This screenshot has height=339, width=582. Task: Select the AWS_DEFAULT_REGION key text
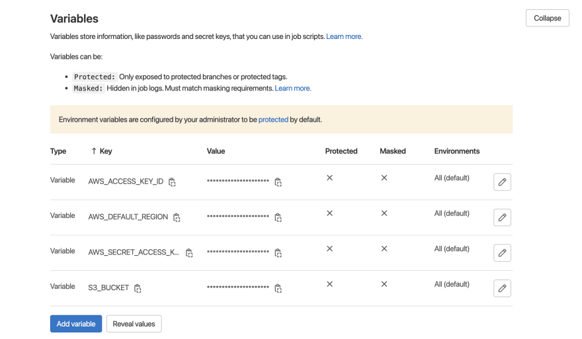tap(128, 217)
